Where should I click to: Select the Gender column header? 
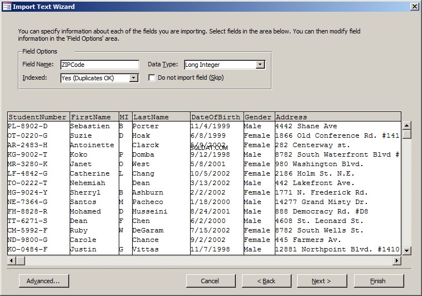click(x=259, y=117)
